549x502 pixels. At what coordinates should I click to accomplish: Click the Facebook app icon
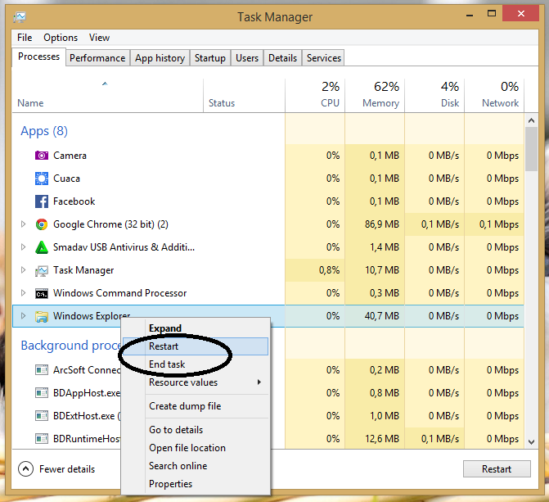coord(41,201)
